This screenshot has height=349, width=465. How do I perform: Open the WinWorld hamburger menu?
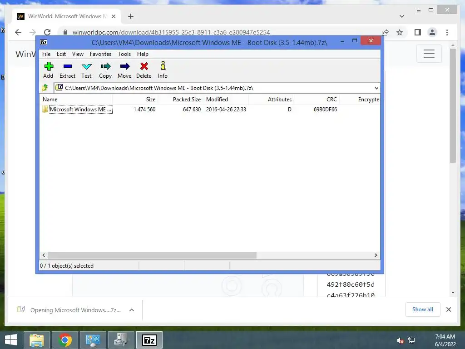429,54
